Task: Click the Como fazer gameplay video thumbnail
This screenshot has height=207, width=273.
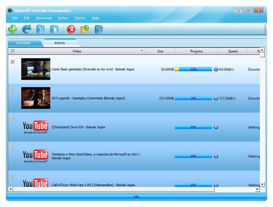Action: click(36, 69)
